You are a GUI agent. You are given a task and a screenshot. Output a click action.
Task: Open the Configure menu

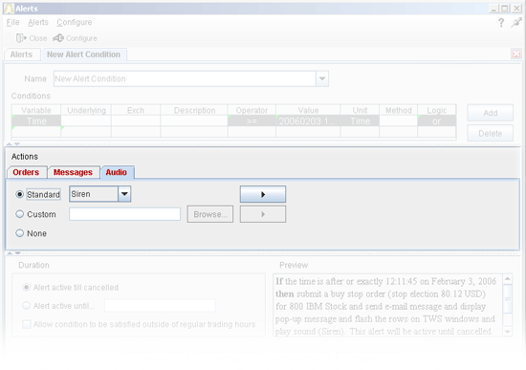click(x=75, y=23)
